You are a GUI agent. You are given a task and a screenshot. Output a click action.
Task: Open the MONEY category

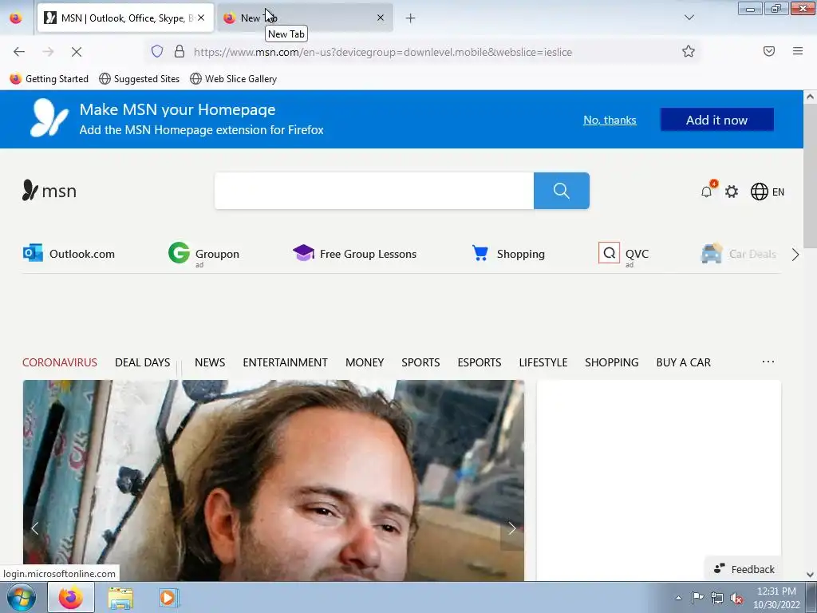coord(365,362)
